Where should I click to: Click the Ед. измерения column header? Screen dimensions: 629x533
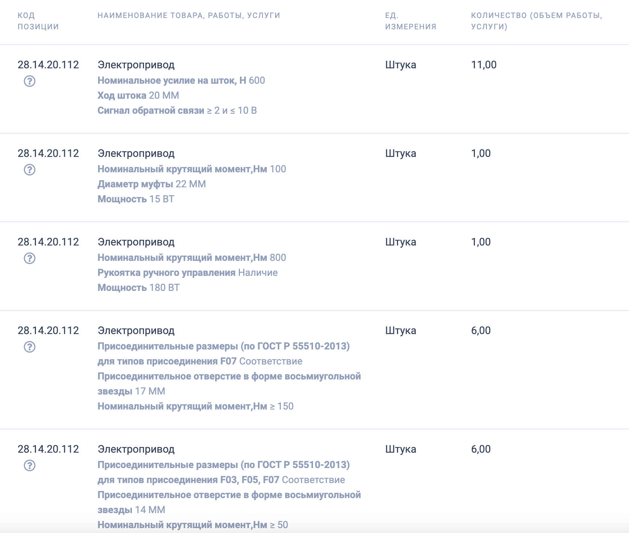pyautogui.click(x=411, y=21)
